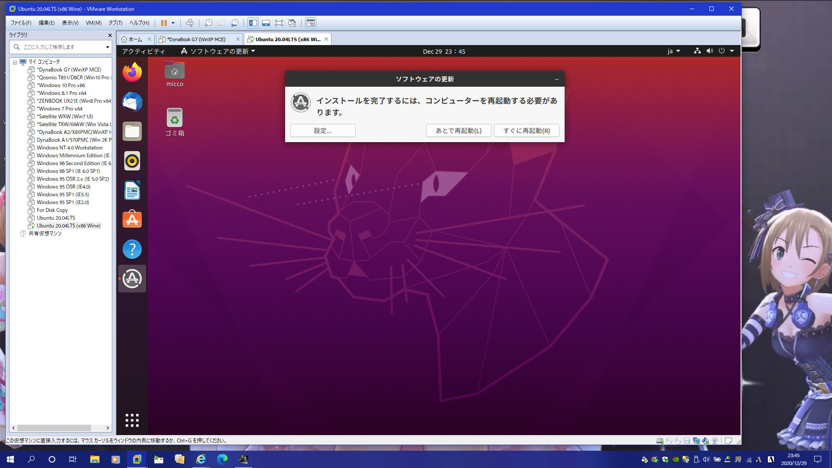Select Windows 95 OSR (IE4.0) in library
The image size is (832, 468).
tap(63, 187)
